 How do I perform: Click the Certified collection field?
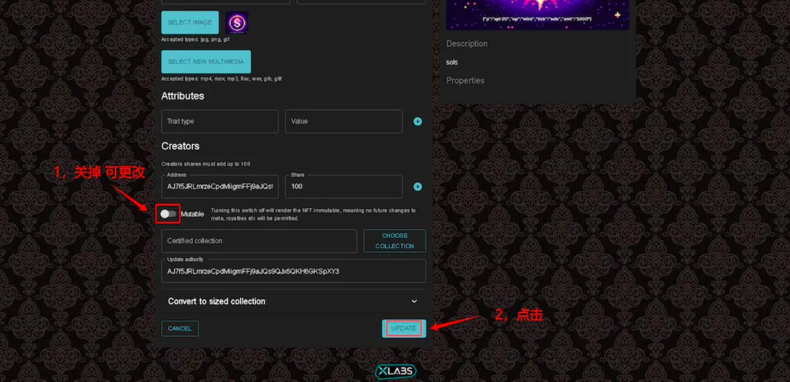[259, 241]
